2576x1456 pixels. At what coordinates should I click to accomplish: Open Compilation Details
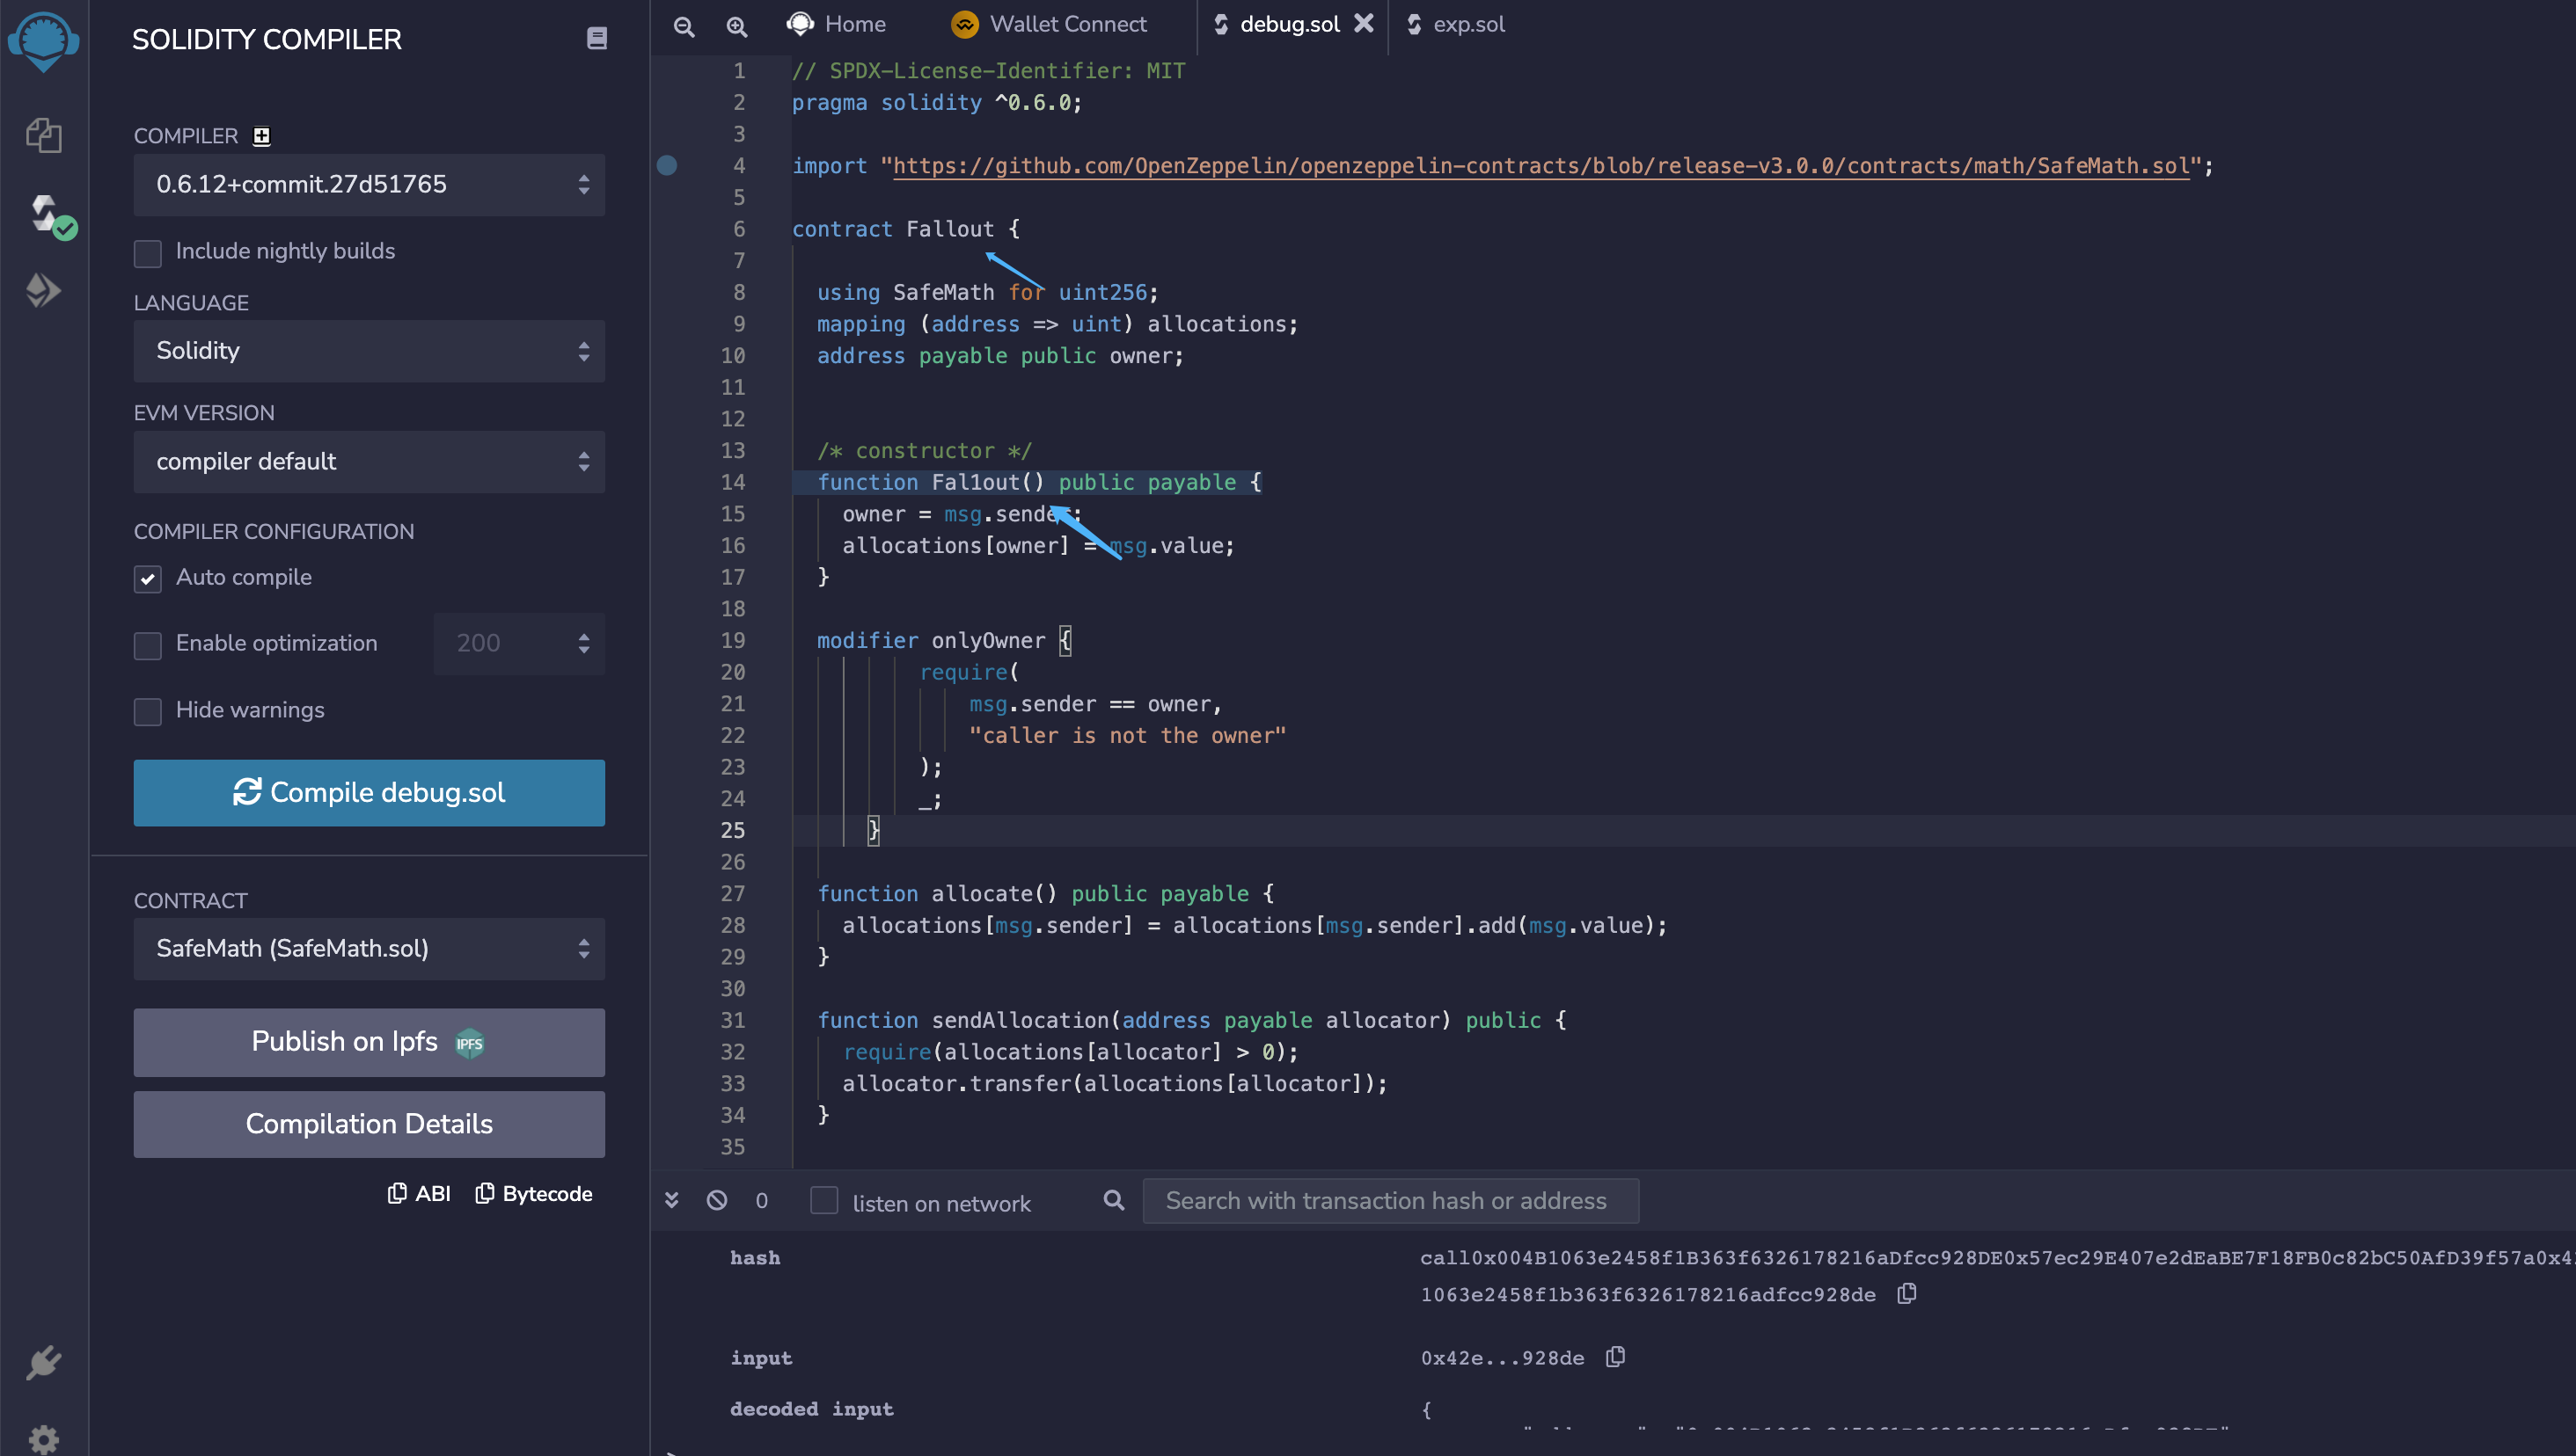click(x=370, y=1124)
